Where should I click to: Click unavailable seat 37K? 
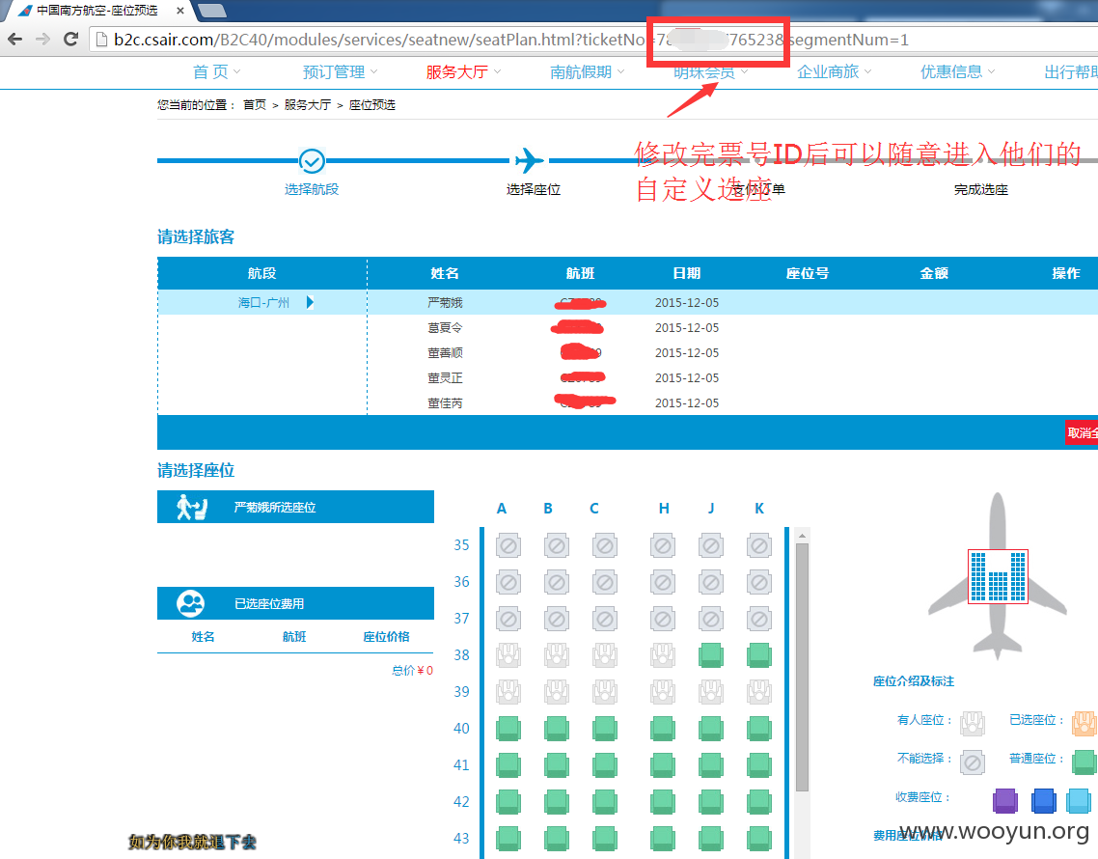(759, 619)
